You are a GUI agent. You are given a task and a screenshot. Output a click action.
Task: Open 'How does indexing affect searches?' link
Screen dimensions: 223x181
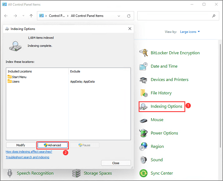[29, 152]
